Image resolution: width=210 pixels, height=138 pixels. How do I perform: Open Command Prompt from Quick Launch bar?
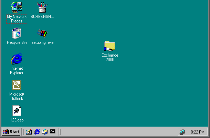53,131
